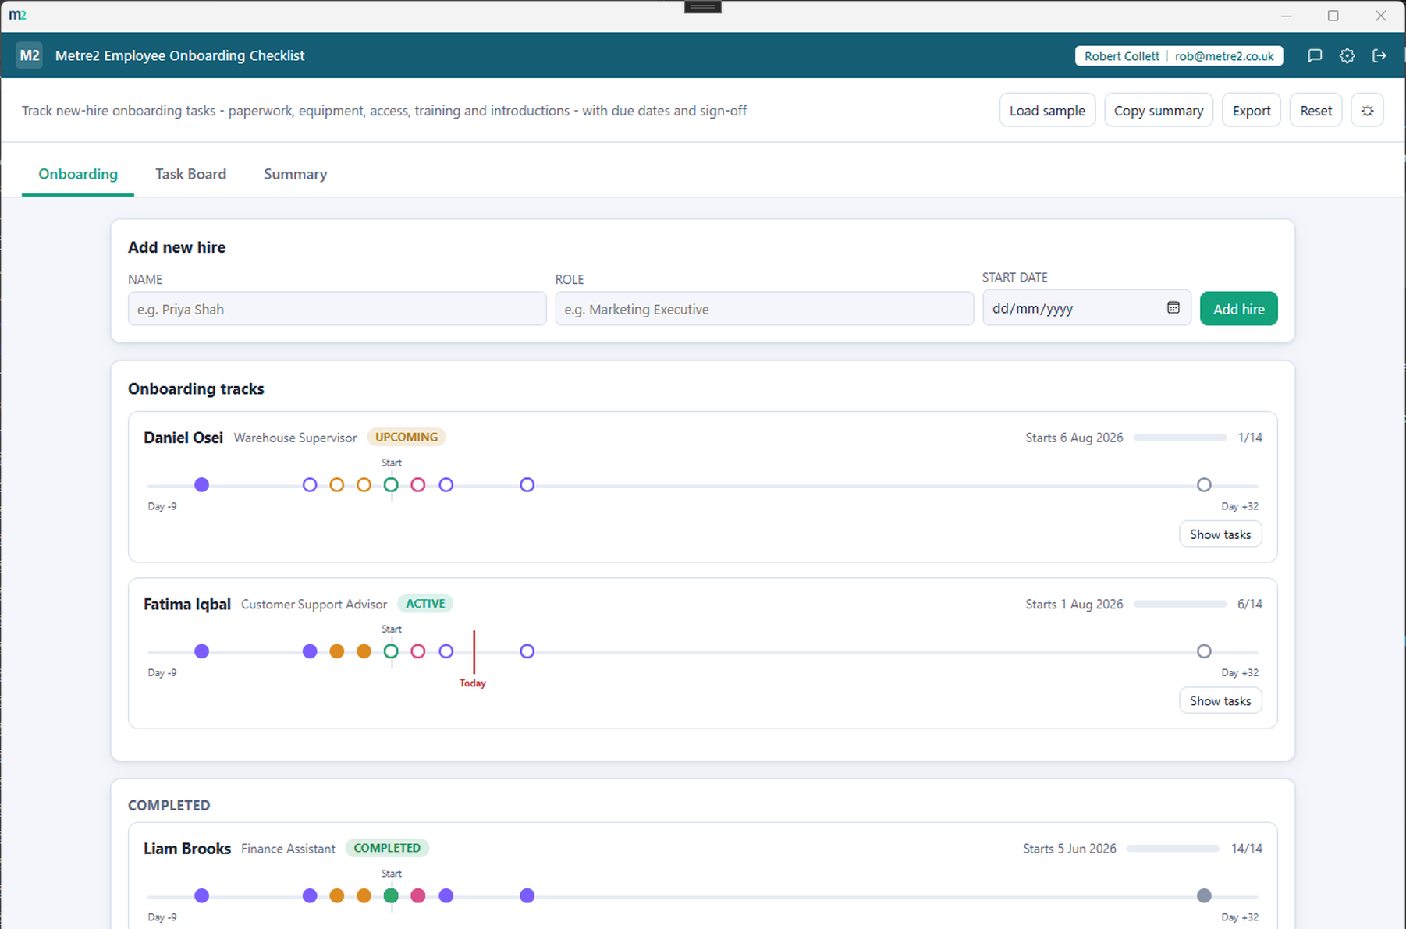
Task: Click Liam Brooks's filled gray end marker
Action: [1204, 895]
